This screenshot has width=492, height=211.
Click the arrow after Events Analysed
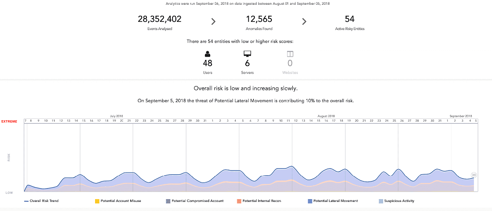[213, 21]
